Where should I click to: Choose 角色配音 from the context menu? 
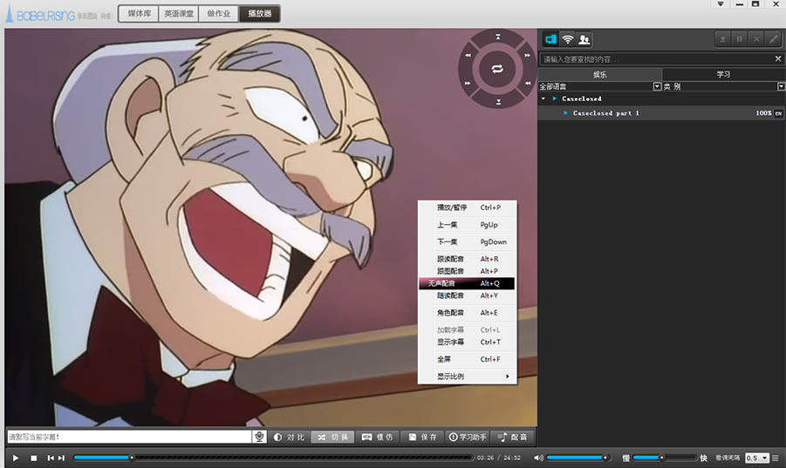click(467, 313)
